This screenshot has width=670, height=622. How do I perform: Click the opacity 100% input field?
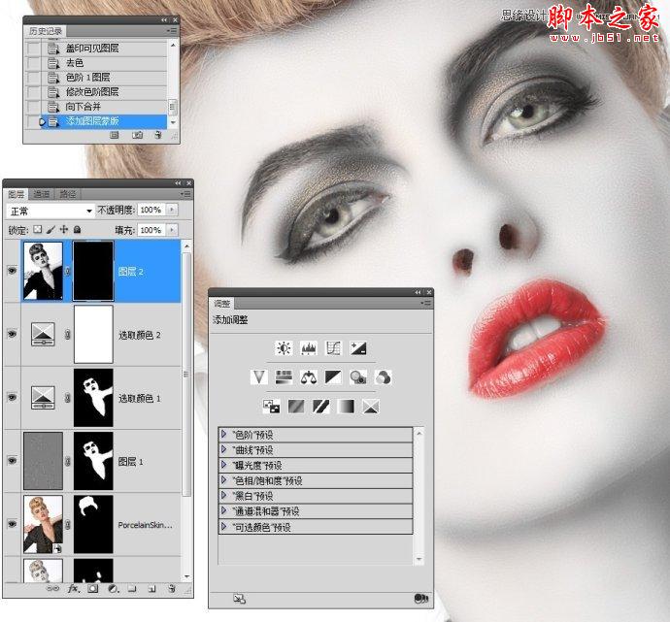click(x=151, y=210)
